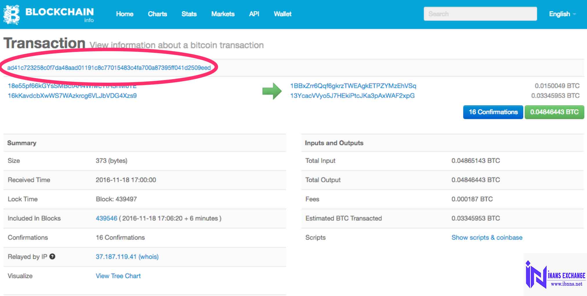Screen dimensions: 587x296
Task: Click the Blockchain logo icon
Action: [12, 15]
